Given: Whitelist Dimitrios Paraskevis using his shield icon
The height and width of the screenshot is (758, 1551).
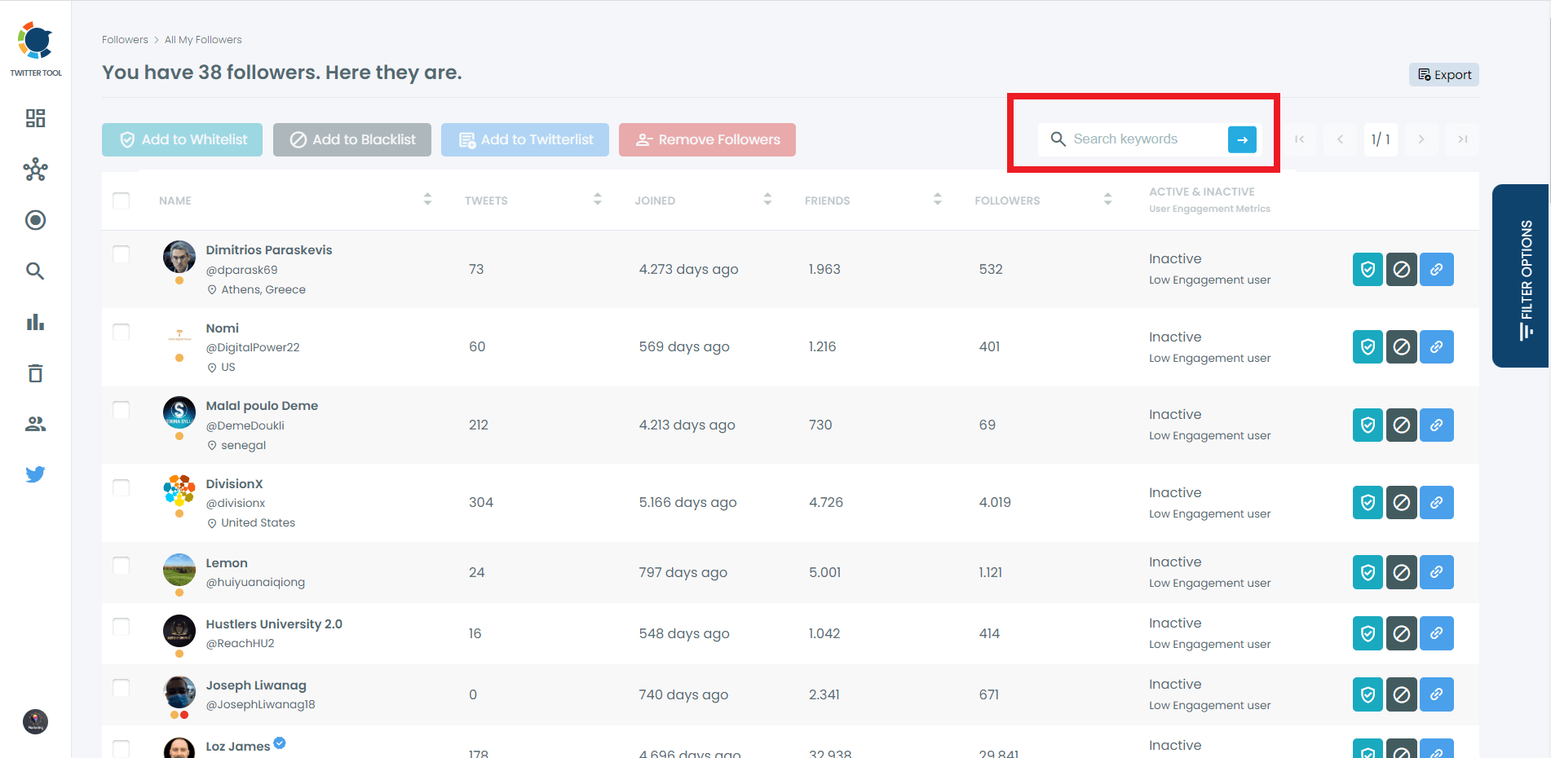Looking at the screenshot, I should [x=1367, y=269].
